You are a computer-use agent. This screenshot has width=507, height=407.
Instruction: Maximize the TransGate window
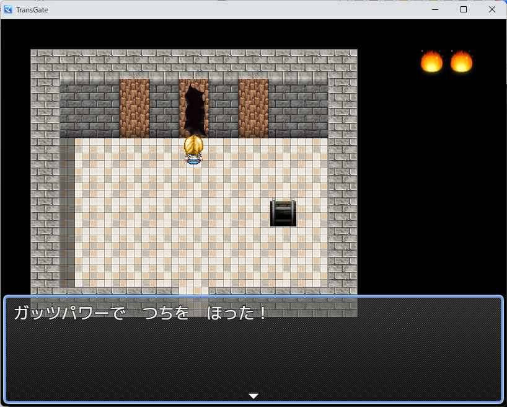point(464,9)
